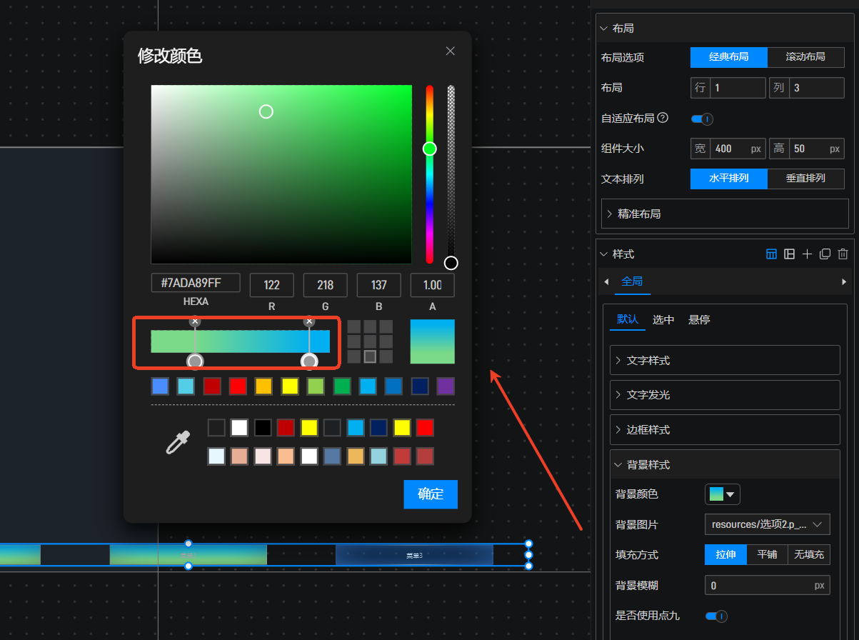Remove the left gradient stop via its X
859x640 pixels.
tap(195, 321)
